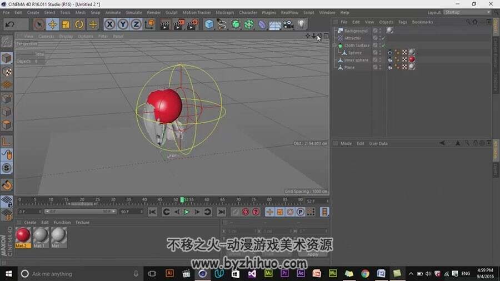
Task: Select the grey Mat.1 material thumbnail
Action: pyautogui.click(x=41, y=235)
